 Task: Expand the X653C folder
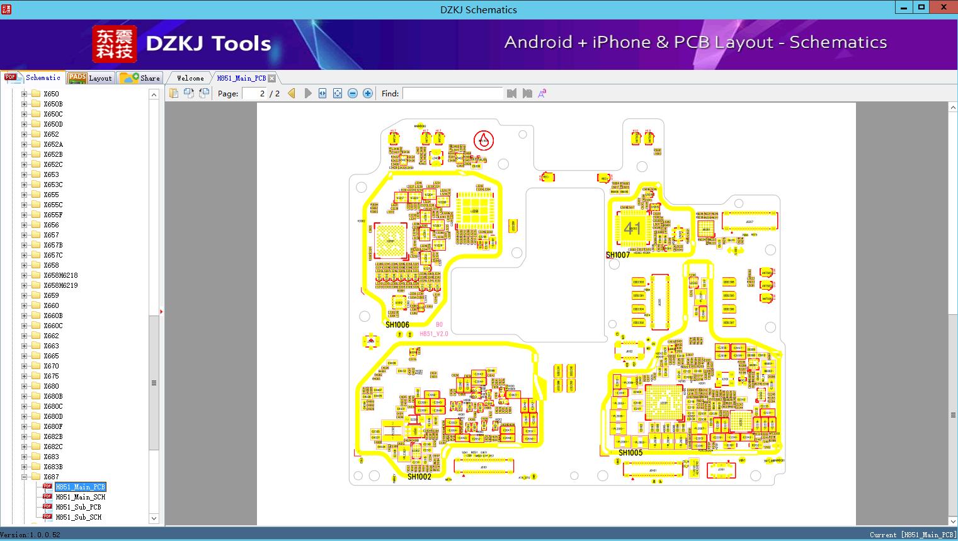pos(24,185)
